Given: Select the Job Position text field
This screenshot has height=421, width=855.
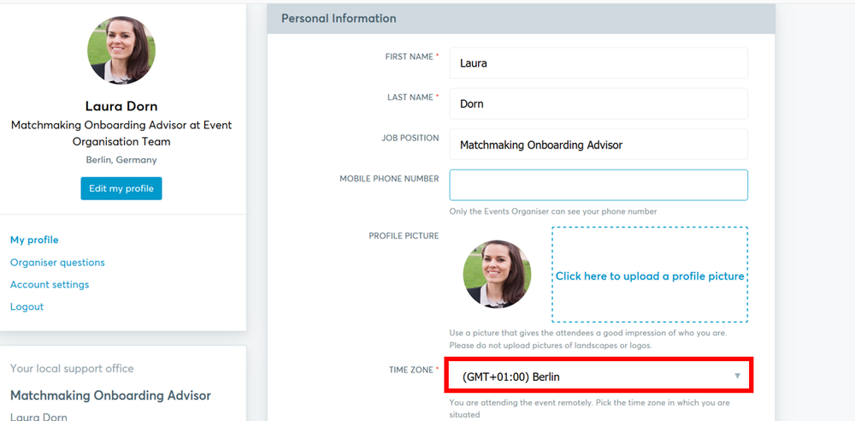Looking at the screenshot, I should [598, 144].
